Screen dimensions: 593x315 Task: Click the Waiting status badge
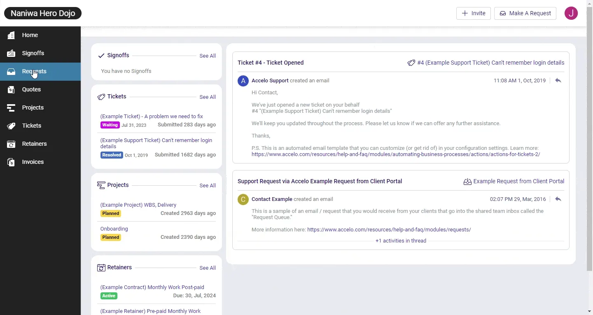110,125
